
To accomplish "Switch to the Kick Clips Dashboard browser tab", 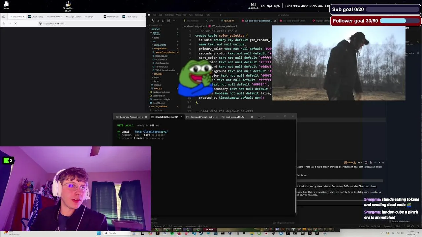I will (73, 16).
